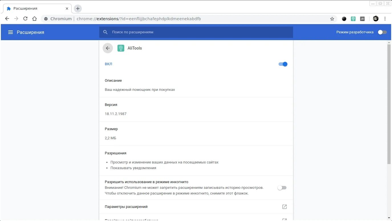Click the description text Ваш надежный помощник
The image size is (392, 221).
click(140, 90)
